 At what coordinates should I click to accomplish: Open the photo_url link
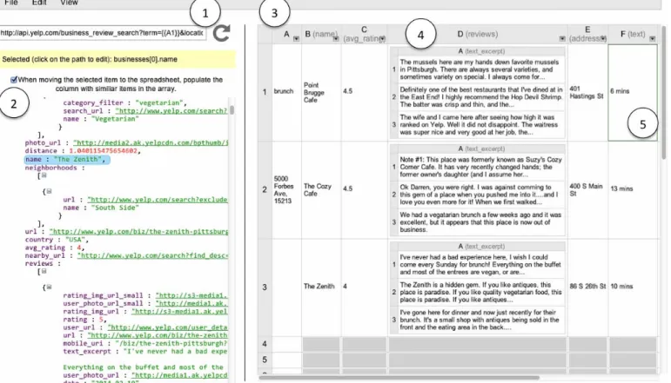151,142
